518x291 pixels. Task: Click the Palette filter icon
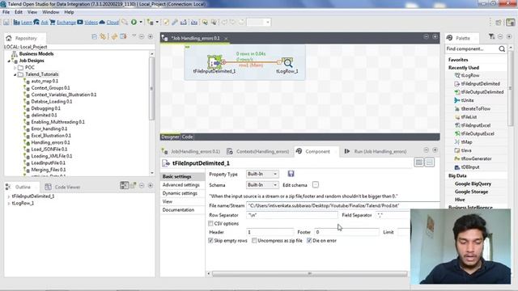[491, 36]
